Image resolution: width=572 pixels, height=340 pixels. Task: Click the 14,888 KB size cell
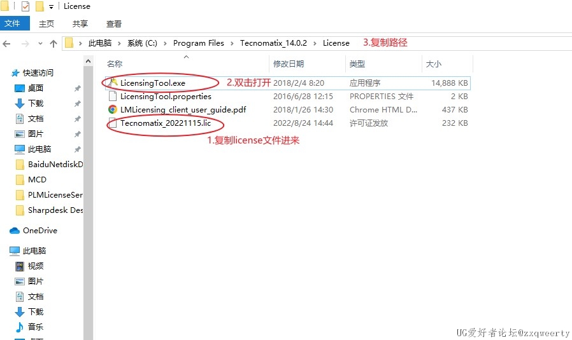(x=450, y=83)
